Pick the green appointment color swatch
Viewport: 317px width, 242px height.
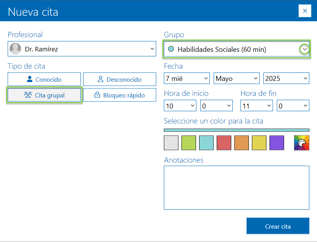[x=189, y=143]
